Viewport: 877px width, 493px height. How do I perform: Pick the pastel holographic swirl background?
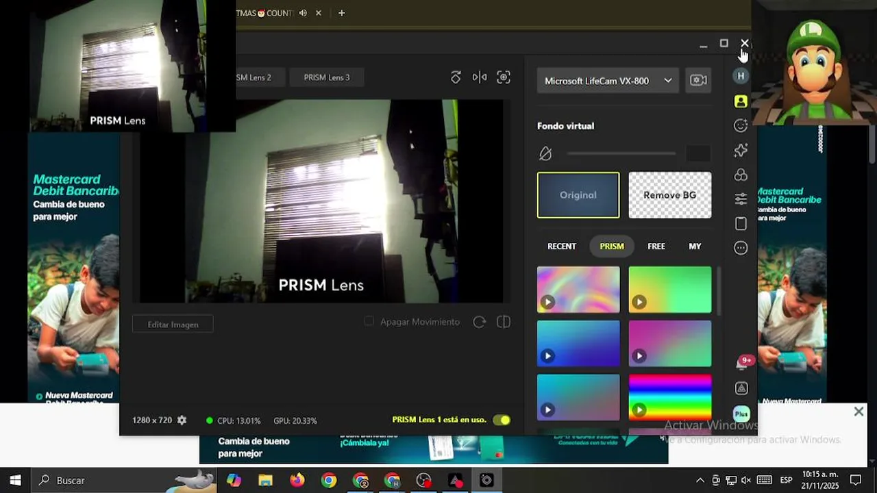point(578,290)
